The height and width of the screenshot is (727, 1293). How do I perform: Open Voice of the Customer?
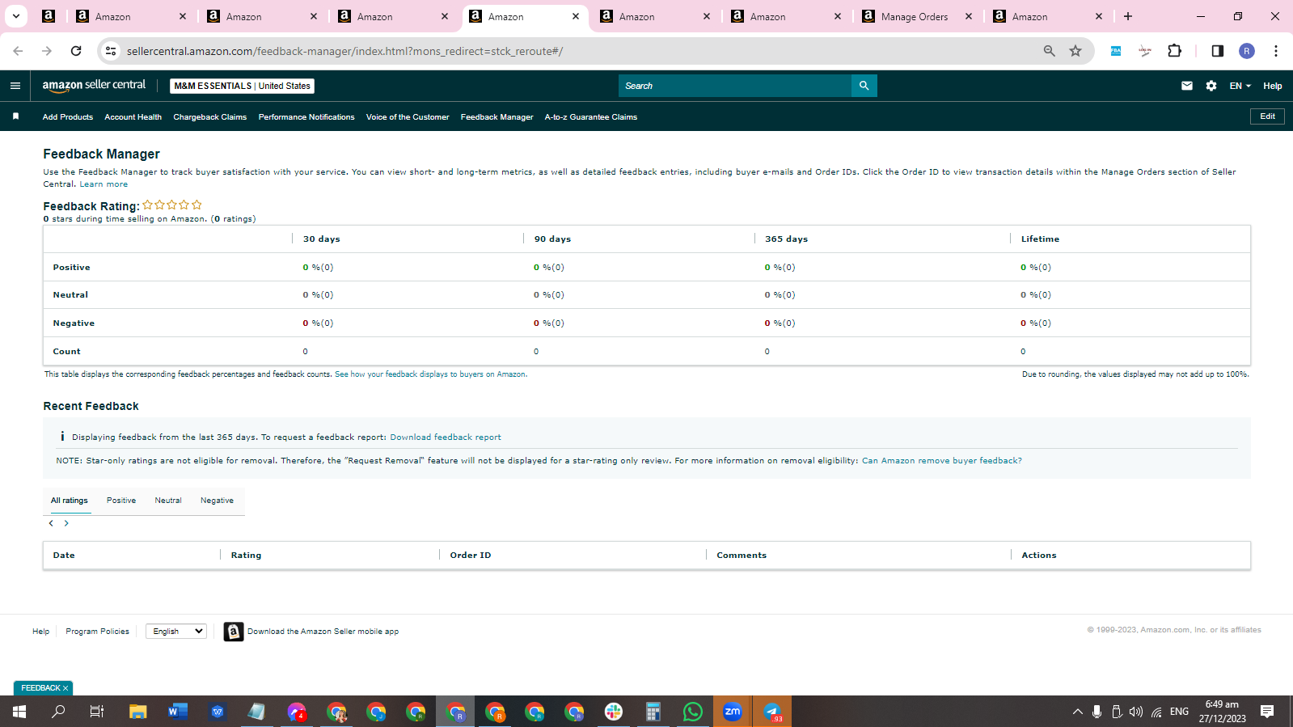coord(408,117)
